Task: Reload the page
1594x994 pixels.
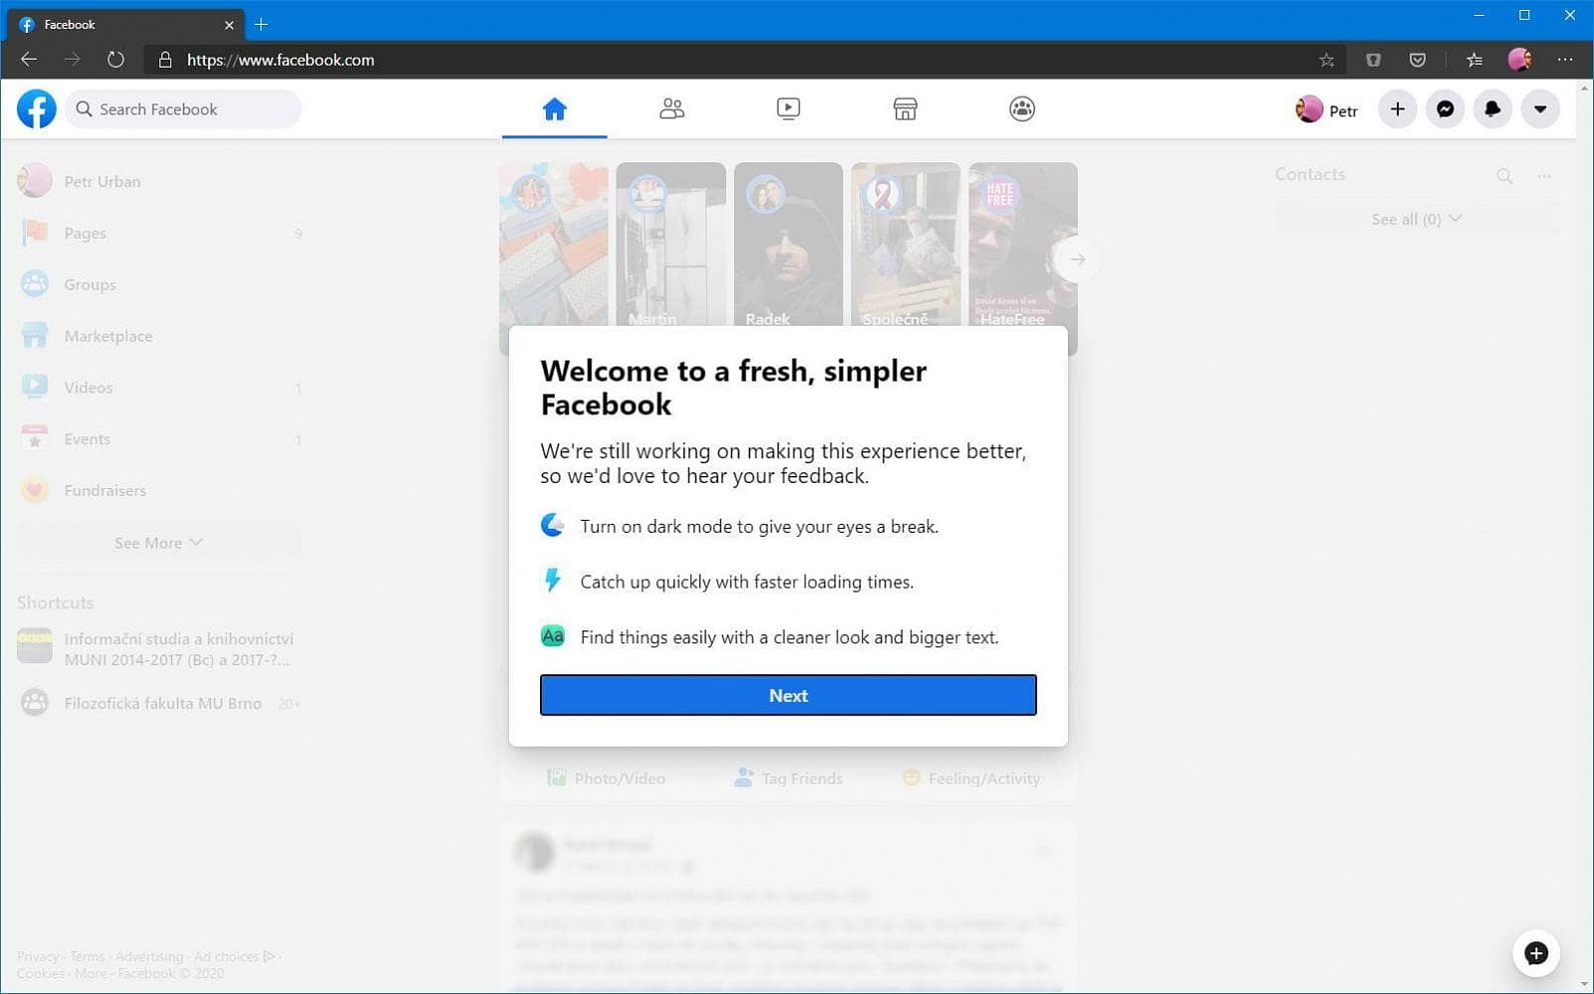Action: [x=116, y=60]
